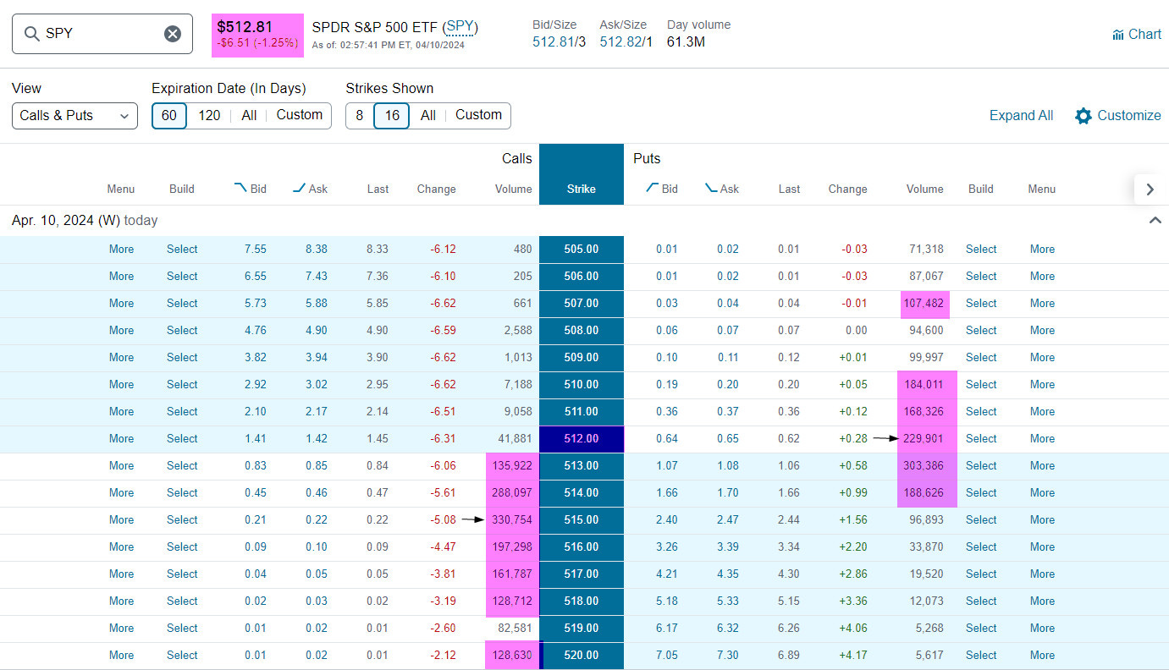Click put volume 107,482 at 507 strike
Image resolution: width=1169 pixels, height=670 pixels.
tap(924, 305)
